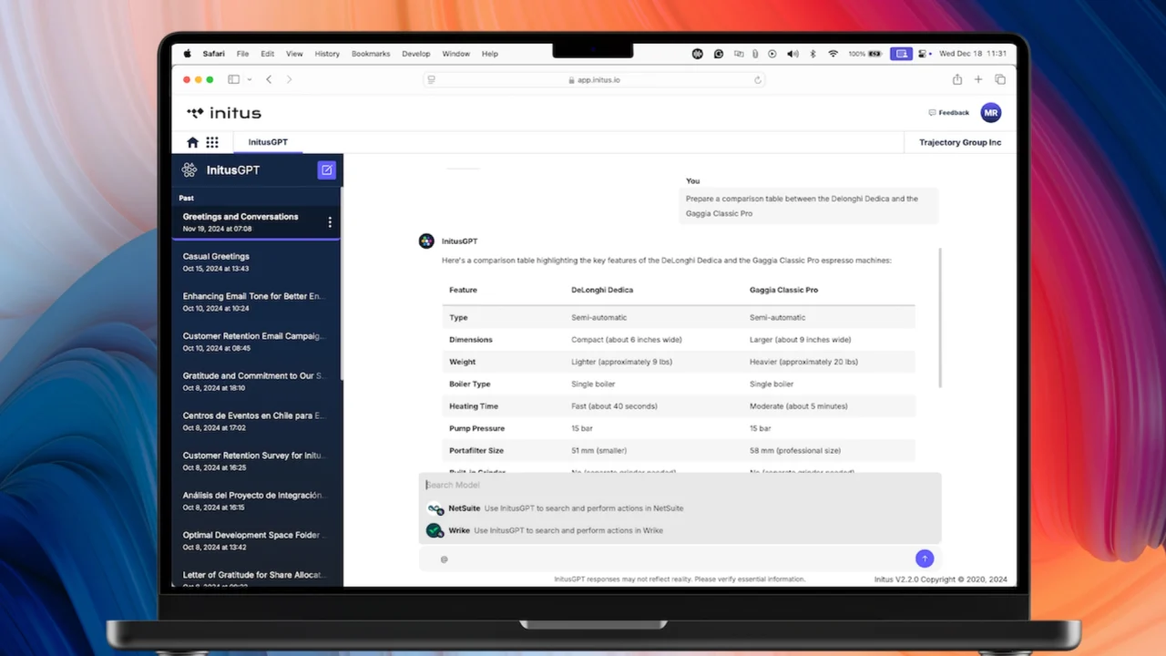This screenshot has width=1166, height=656.
Task: Click the date and time in menu bar
Action: pos(973,54)
